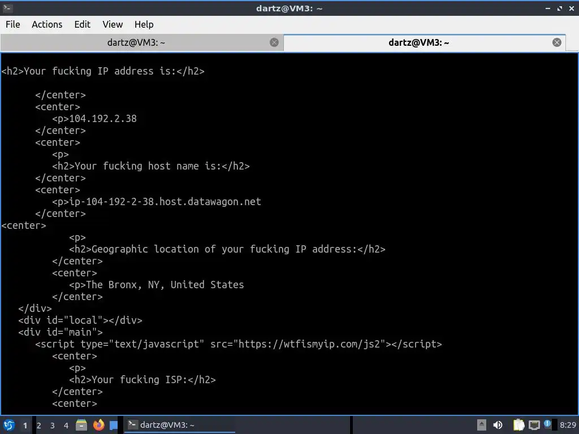The image size is (579, 434).
Task: Click the 'IP address is:' top heading line
Action: click(x=103, y=71)
